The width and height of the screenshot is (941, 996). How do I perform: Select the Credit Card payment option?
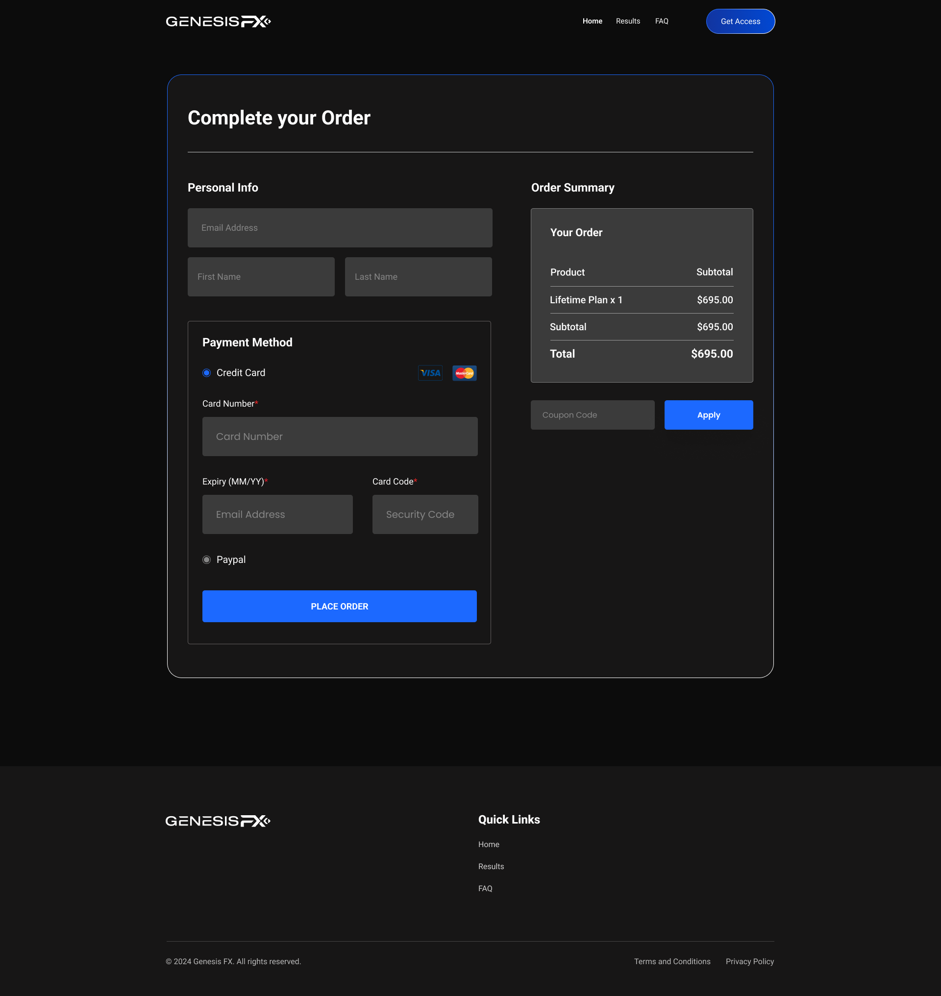206,373
